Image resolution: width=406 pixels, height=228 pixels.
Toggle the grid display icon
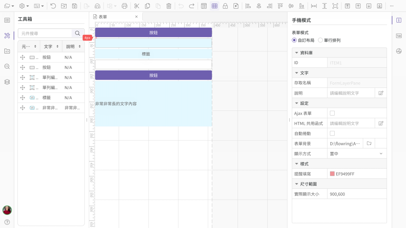(x=214, y=6)
